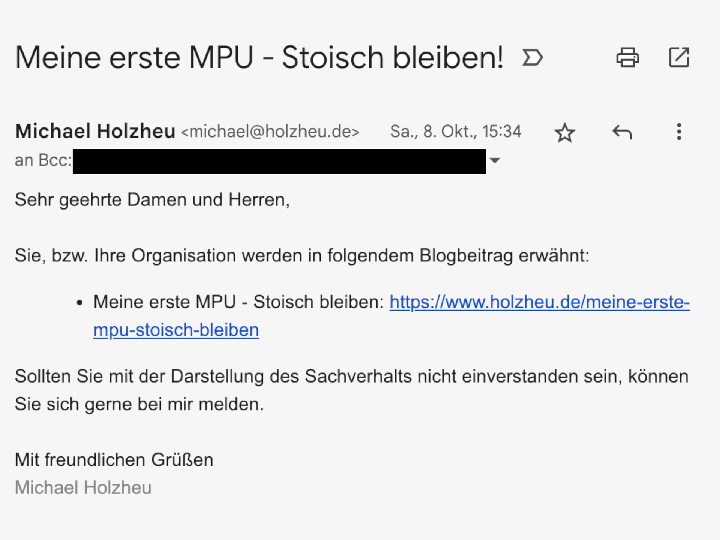Click the timestamp Sa., 8. Okt., 15:34

tap(455, 132)
